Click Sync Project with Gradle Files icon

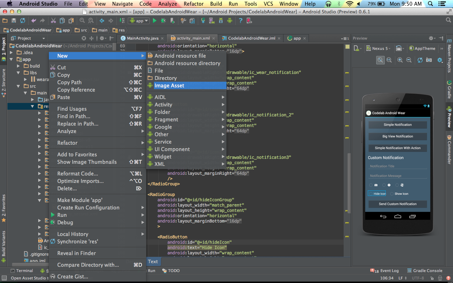pyautogui.click(x=203, y=21)
